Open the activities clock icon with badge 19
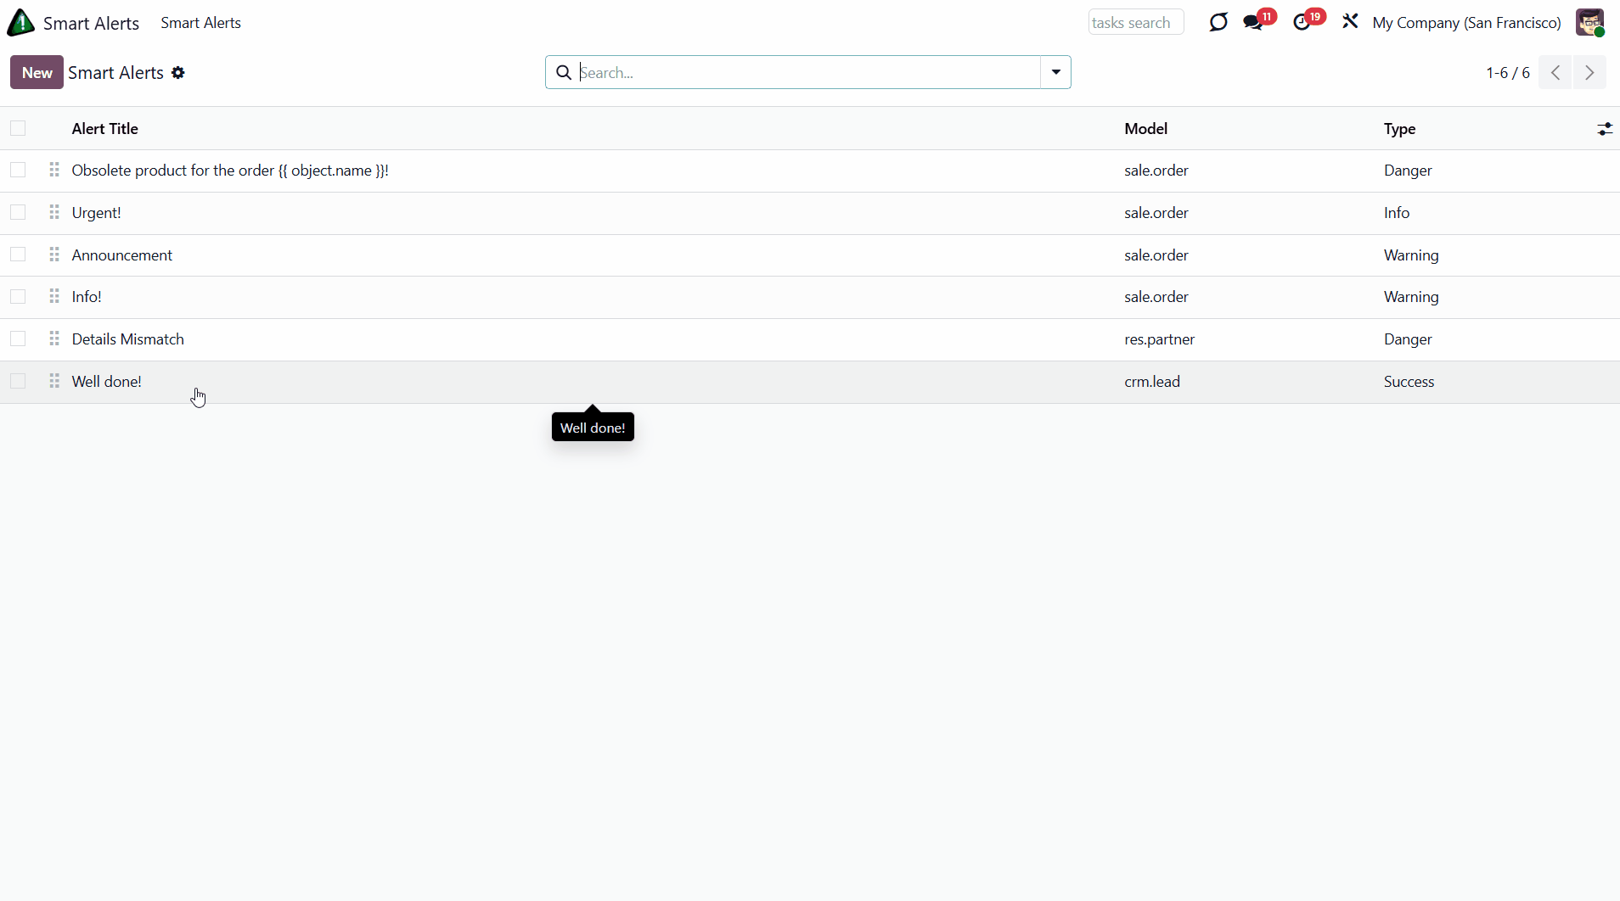 [1302, 23]
